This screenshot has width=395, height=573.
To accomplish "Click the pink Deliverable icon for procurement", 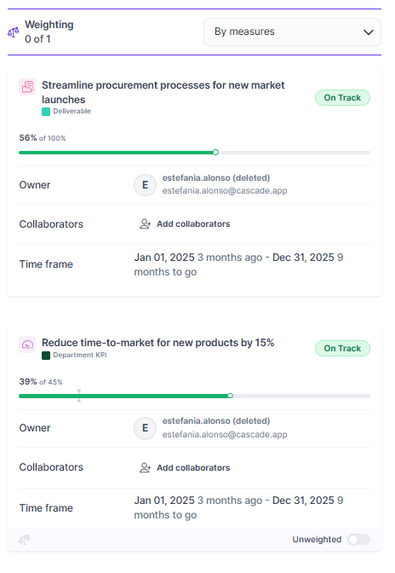I will click(27, 87).
